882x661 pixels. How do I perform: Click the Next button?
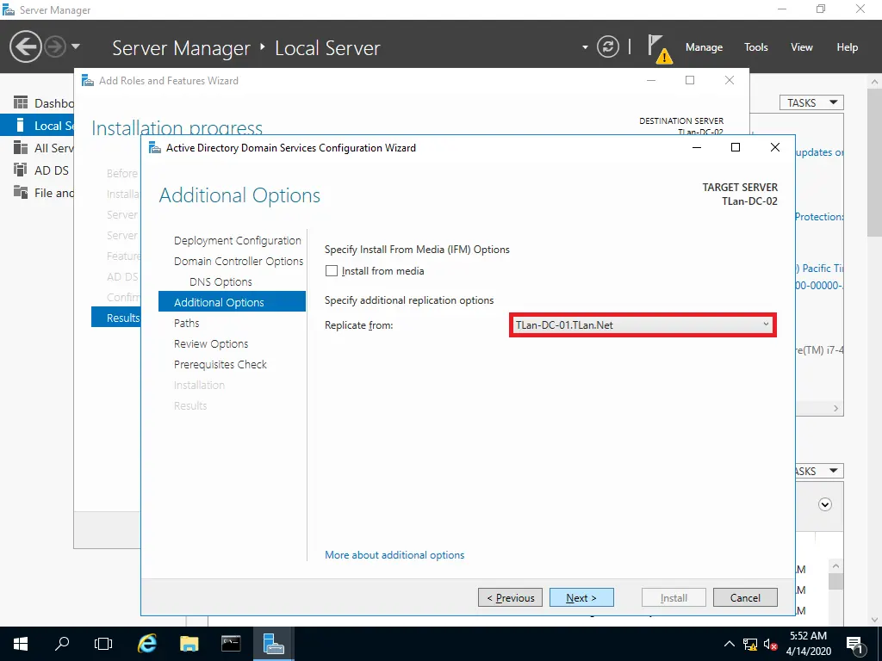[581, 597]
